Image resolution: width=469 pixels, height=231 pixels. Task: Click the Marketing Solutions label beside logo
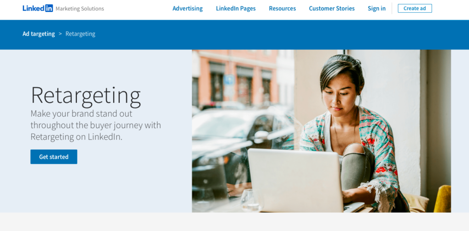pyautogui.click(x=80, y=9)
